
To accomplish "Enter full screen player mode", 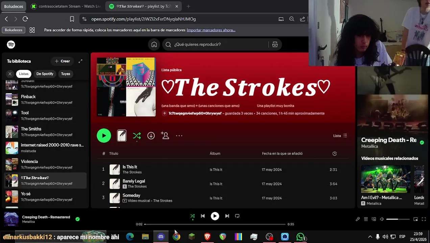I will click(424, 219).
